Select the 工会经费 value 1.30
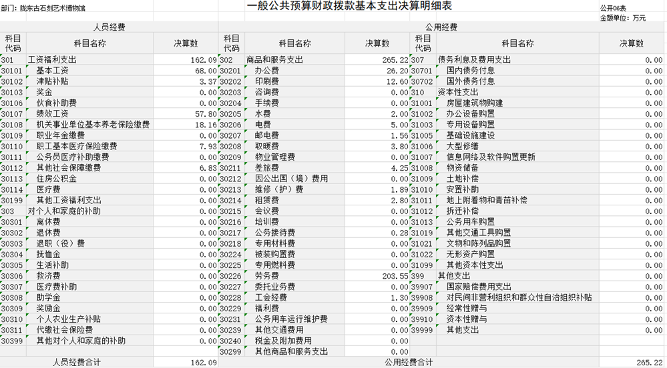667x368 pixels. pyautogui.click(x=377, y=298)
